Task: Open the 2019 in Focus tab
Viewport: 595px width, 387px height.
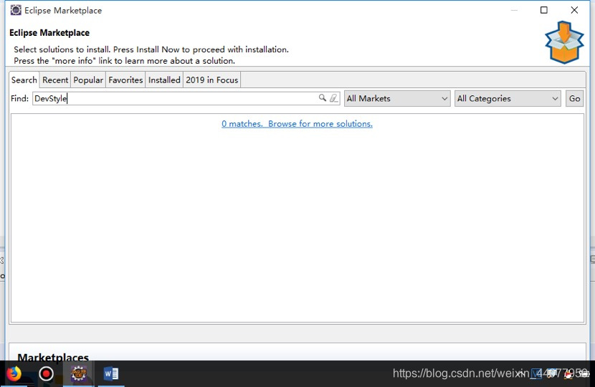Action: tap(211, 80)
